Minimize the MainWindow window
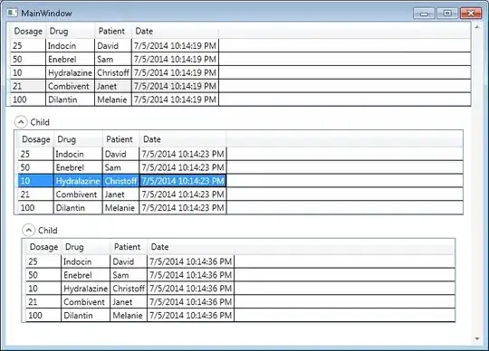The width and height of the screenshot is (489, 351). 424,14
